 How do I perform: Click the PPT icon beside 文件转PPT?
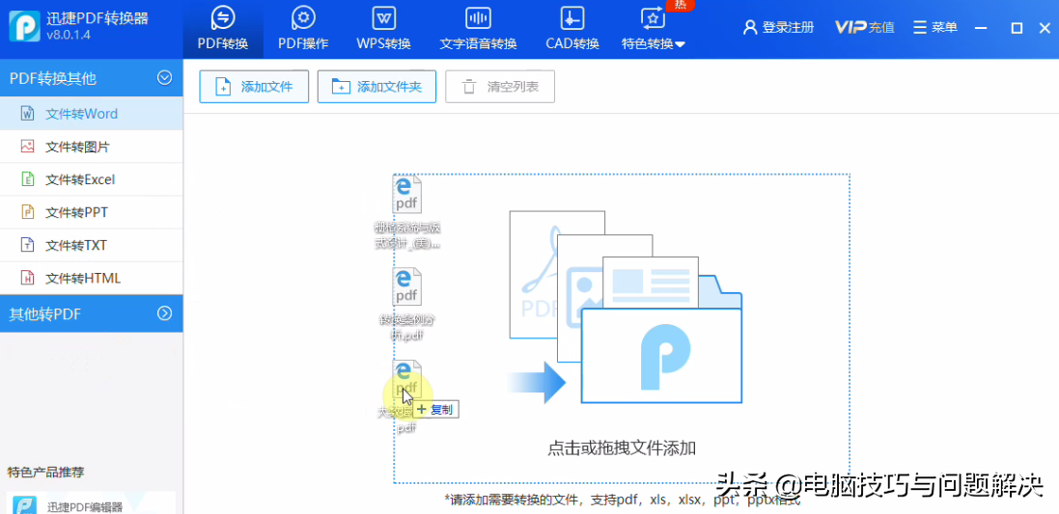[28, 212]
